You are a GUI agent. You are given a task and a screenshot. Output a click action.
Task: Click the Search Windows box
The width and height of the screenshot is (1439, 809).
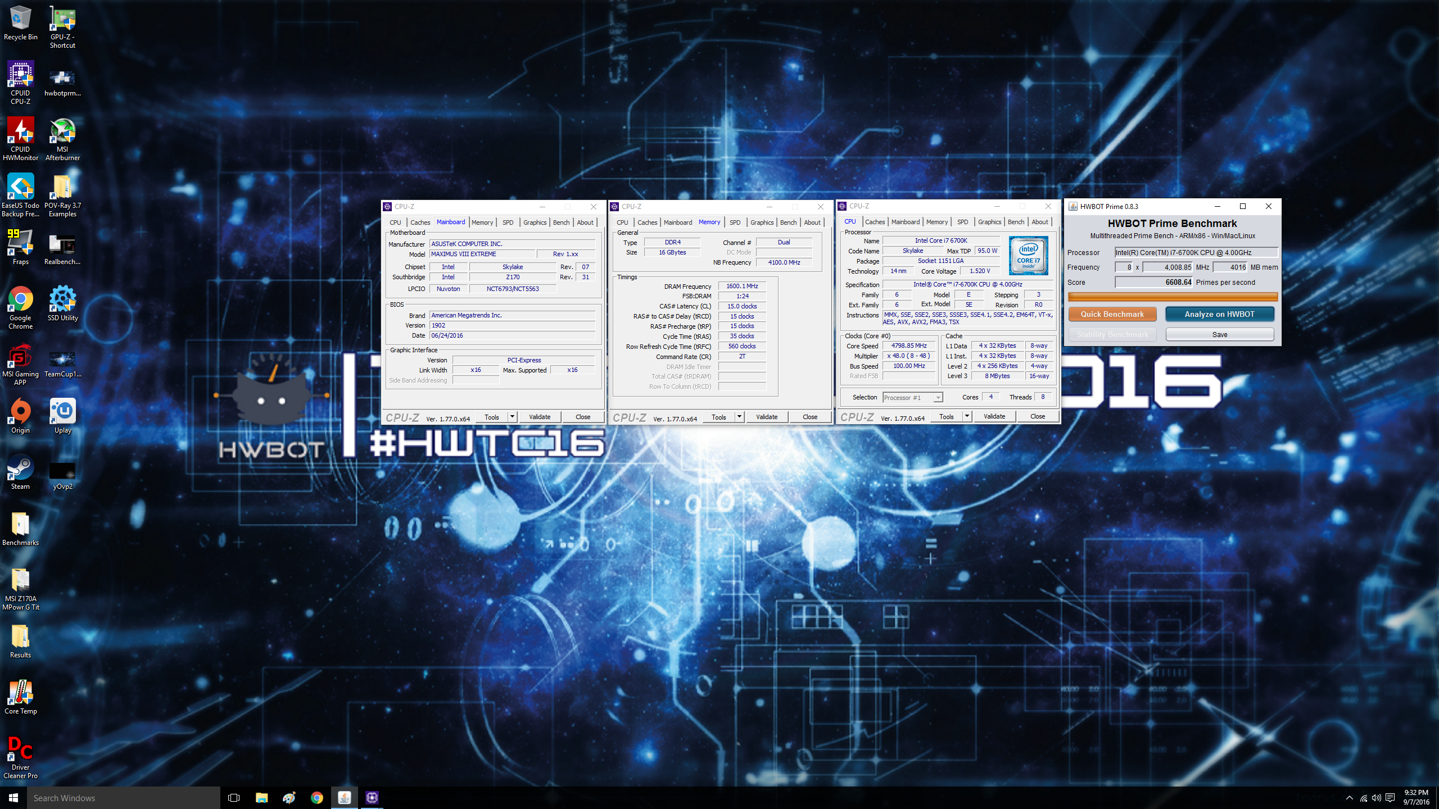pos(124,798)
